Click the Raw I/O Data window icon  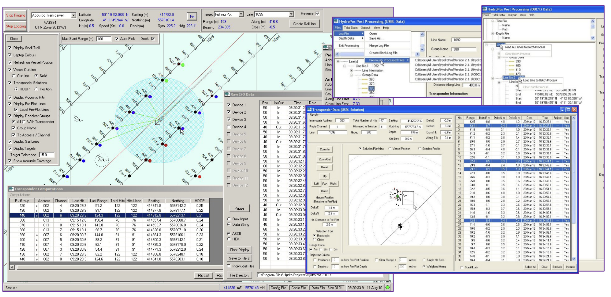click(x=227, y=94)
